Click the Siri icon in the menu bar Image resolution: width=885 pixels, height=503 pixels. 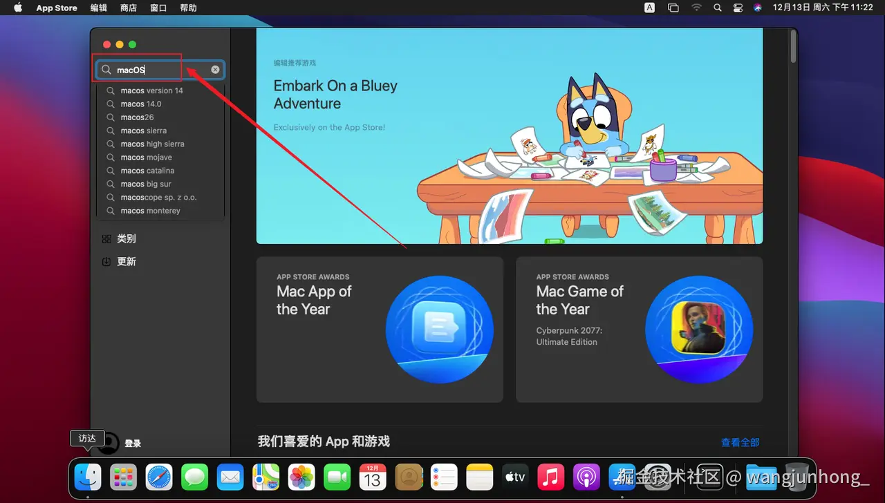[758, 8]
